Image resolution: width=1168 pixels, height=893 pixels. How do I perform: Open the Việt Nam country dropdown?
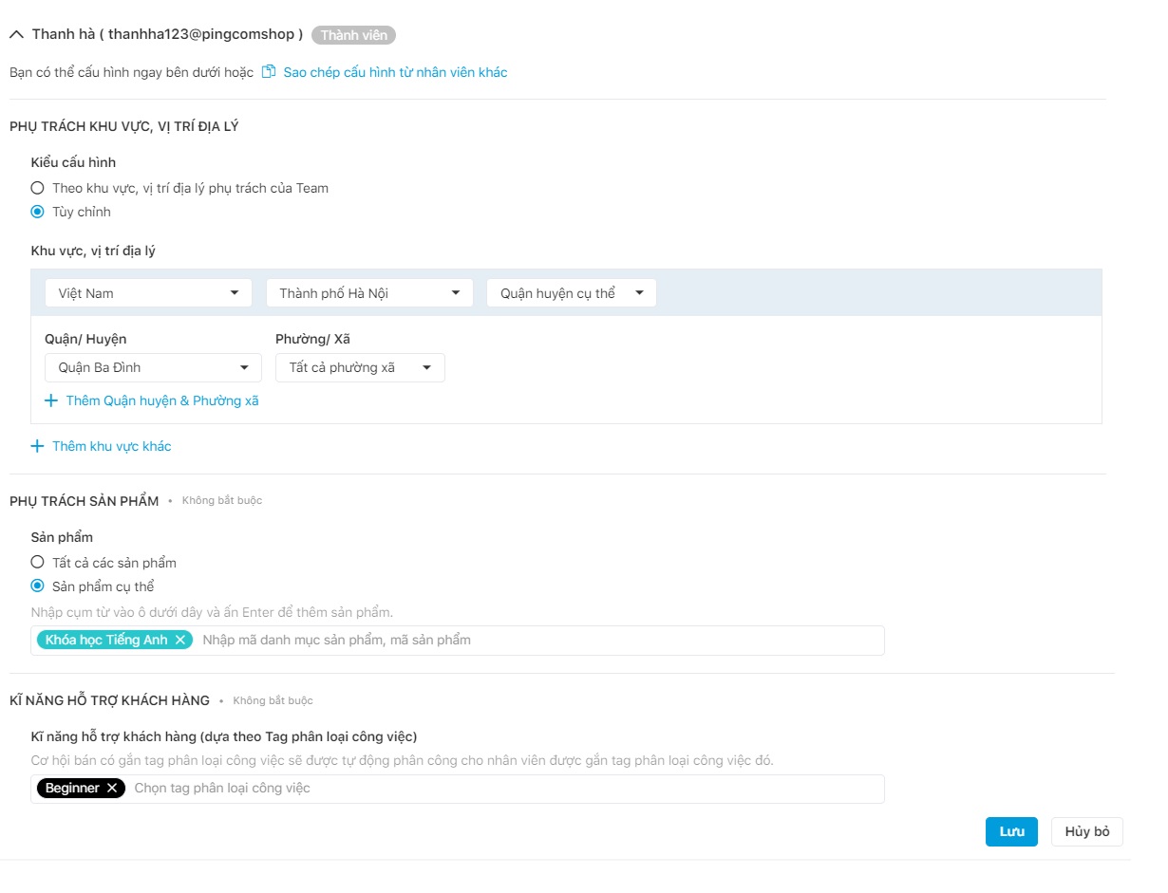click(148, 293)
